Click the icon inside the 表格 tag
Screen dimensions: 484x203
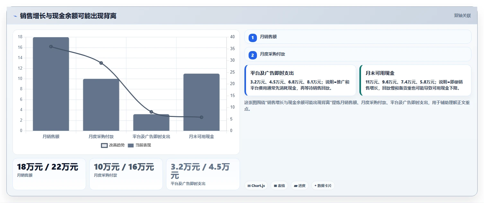tap(275, 186)
